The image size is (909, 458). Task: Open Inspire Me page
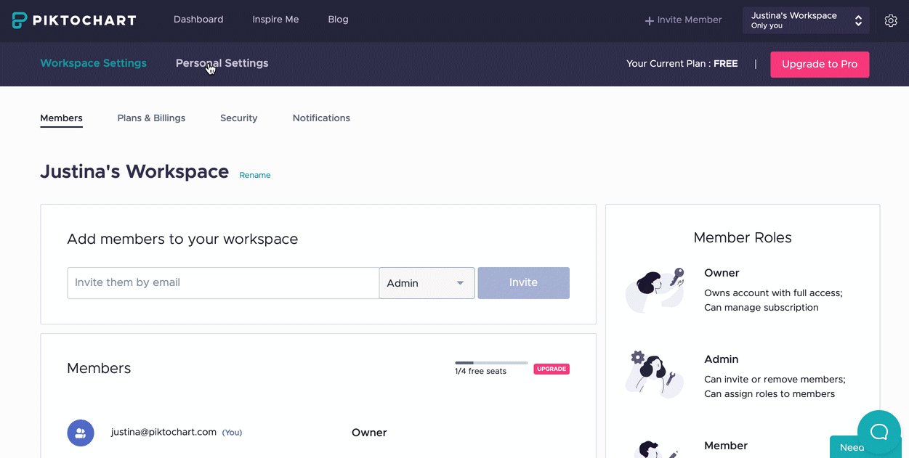click(275, 20)
